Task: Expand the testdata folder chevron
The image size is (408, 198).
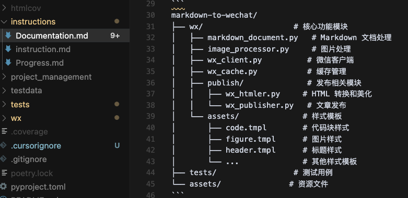Action: [x=4, y=91]
